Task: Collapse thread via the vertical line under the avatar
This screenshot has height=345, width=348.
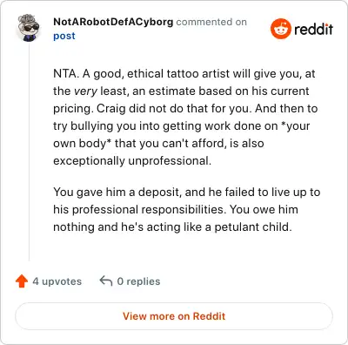Action: click(29, 152)
